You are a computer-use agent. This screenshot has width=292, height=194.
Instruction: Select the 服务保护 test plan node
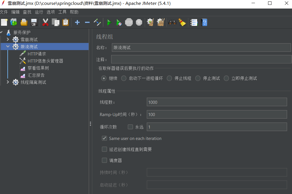[22, 32]
